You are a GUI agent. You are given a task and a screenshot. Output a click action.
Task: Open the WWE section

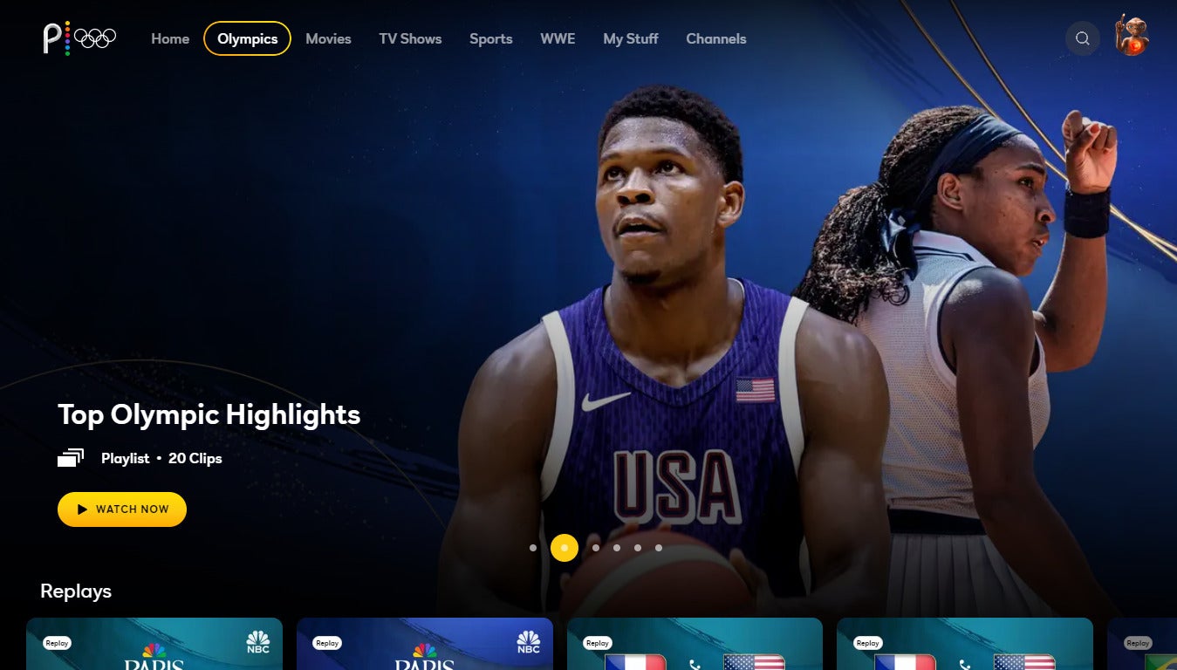(x=558, y=38)
